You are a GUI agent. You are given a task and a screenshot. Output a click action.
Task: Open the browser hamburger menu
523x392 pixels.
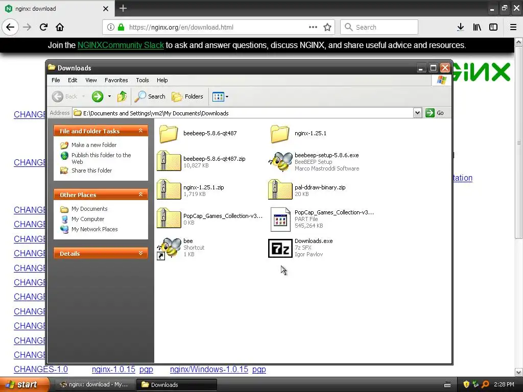[x=513, y=27]
